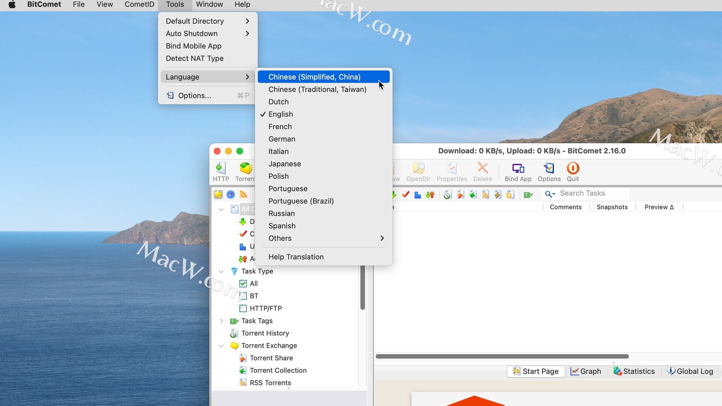Expand the Others languages submenu
This screenshot has width=722, height=406.
click(324, 238)
